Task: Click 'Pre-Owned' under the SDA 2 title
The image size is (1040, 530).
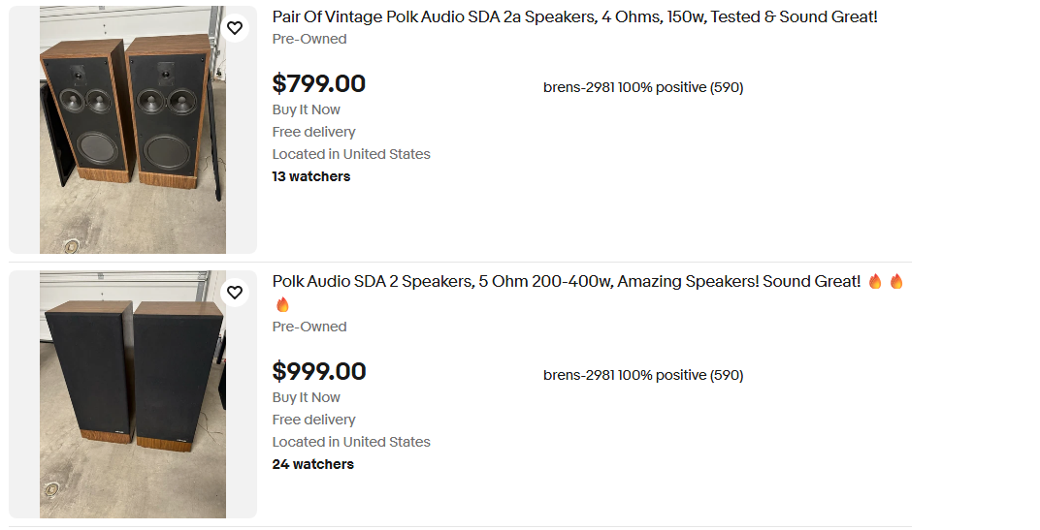Action: pyautogui.click(x=309, y=327)
